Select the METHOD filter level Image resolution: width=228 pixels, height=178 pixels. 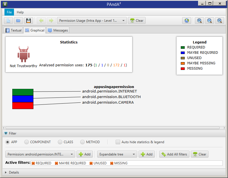pyautogui.click(x=82, y=142)
